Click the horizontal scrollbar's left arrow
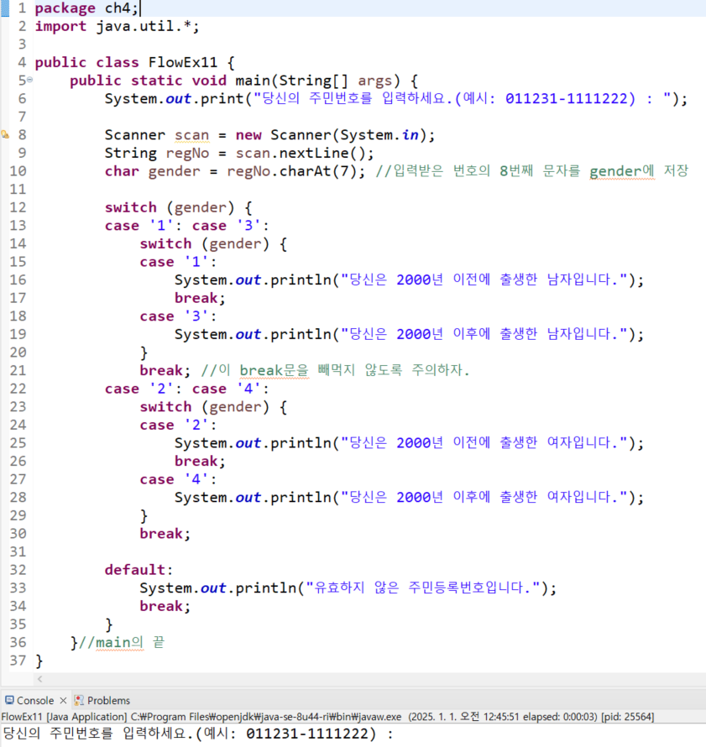This screenshot has height=747, width=706. point(40,679)
